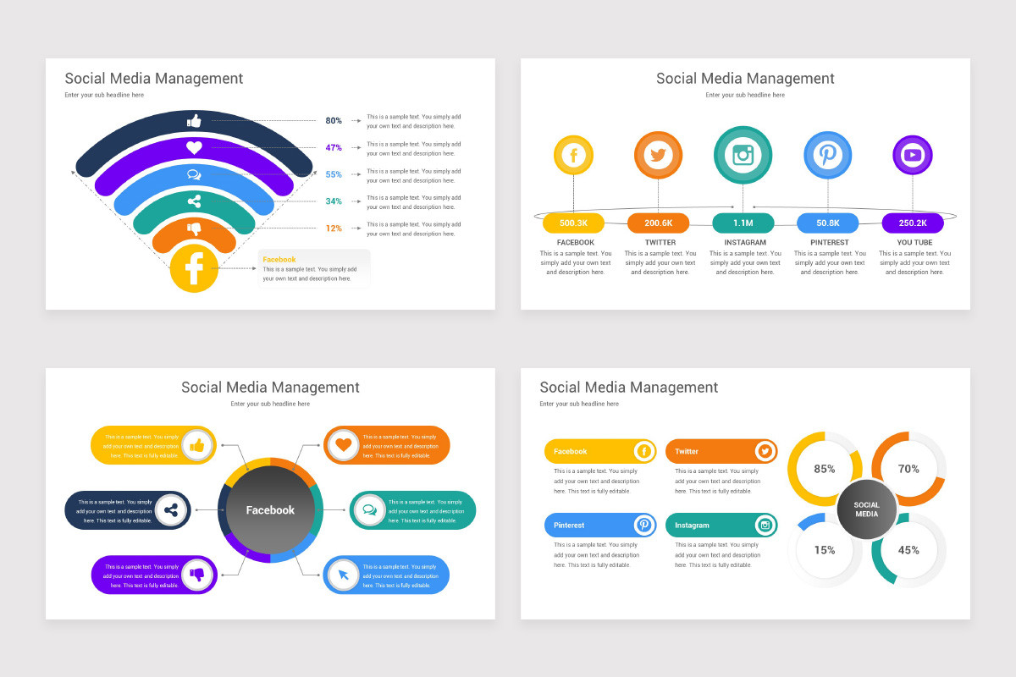Viewport: 1016px width, 677px height.
Task: Select the cursor arrow icon in the blue pill
Action: click(x=343, y=575)
